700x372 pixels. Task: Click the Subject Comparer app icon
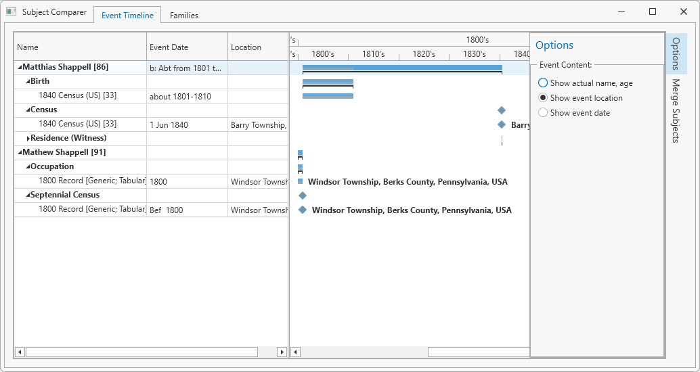pos(12,12)
